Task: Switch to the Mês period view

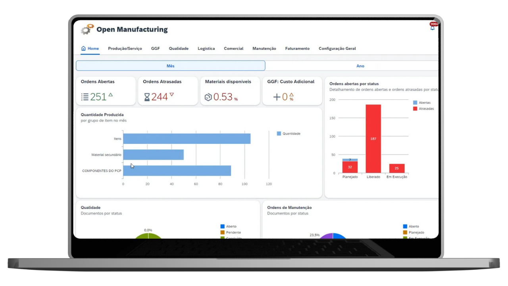Action: point(170,66)
